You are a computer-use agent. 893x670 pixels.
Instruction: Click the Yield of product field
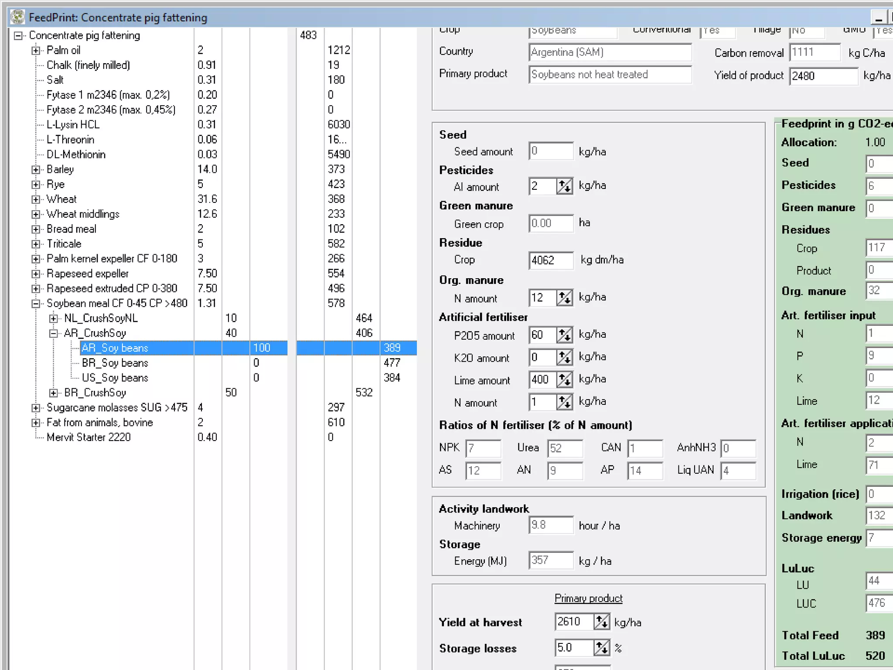tap(823, 76)
